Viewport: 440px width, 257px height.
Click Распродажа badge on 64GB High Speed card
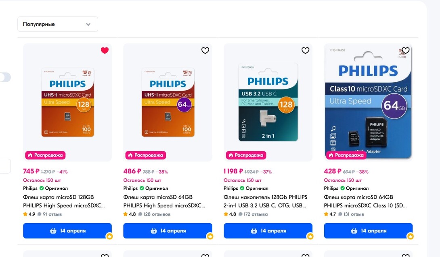click(x=146, y=155)
